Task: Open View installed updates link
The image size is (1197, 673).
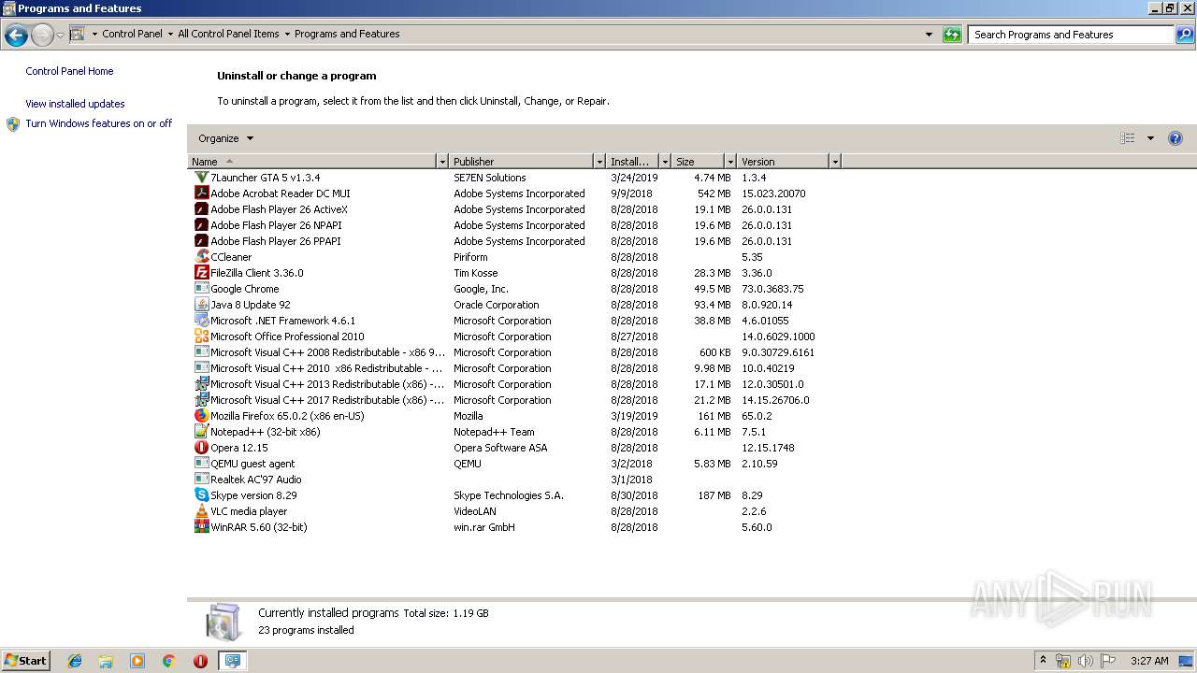Action: pyautogui.click(x=75, y=104)
